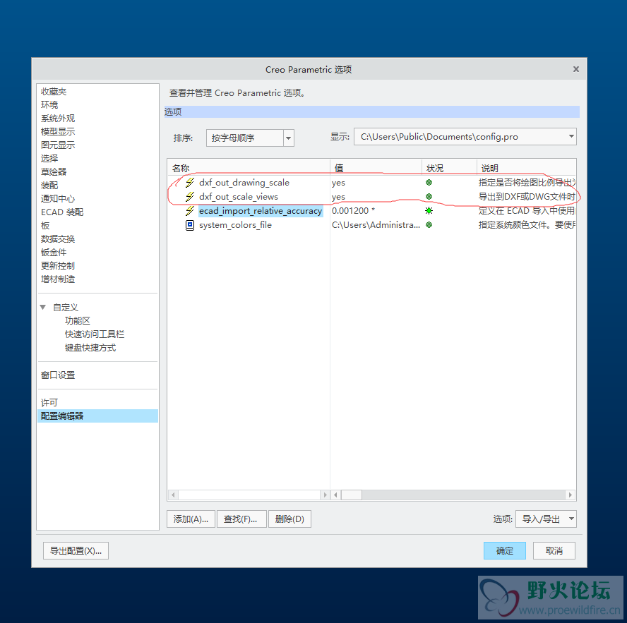Open 装配 category

(x=49, y=185)
